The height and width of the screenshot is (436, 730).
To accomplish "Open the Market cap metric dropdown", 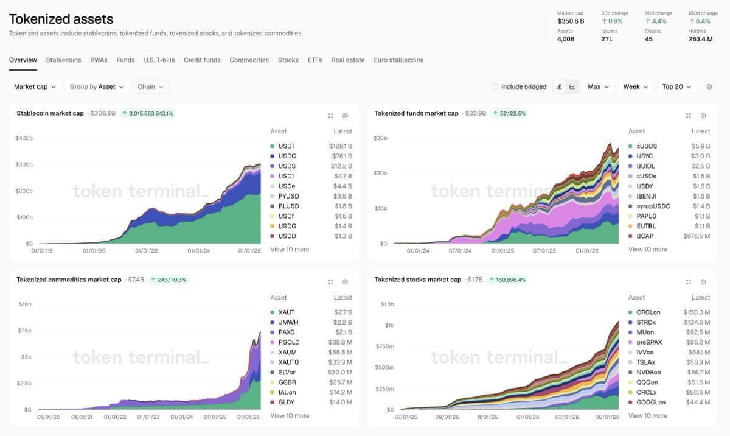I will click(x=35, y=87).
